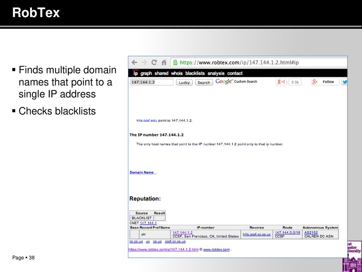
Task: Click the Autonomous System column header
Action: [320, 228]
